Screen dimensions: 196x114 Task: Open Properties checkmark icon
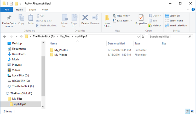(x=141, y=18)
